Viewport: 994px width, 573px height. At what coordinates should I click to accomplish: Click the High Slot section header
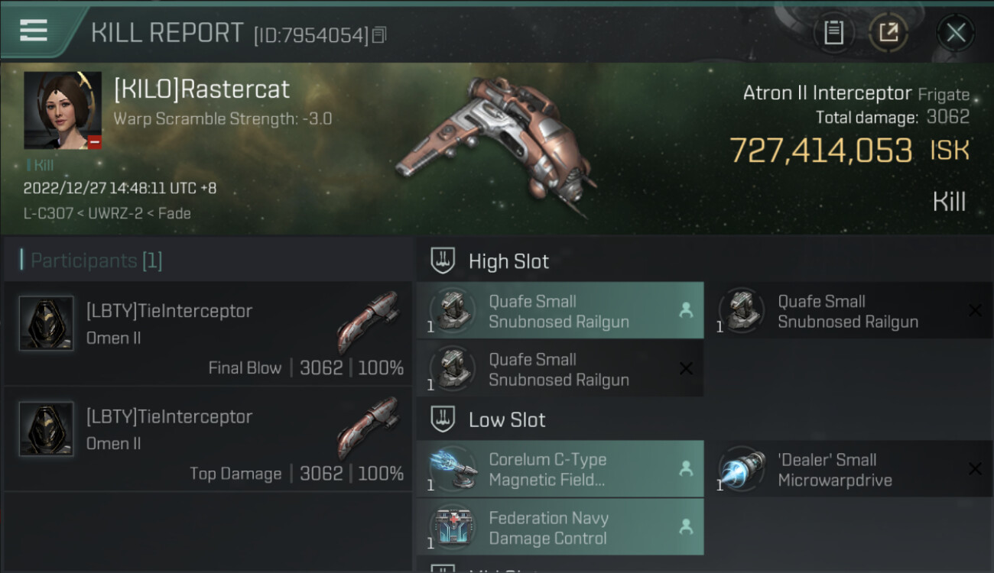click(x=508, y=261)
